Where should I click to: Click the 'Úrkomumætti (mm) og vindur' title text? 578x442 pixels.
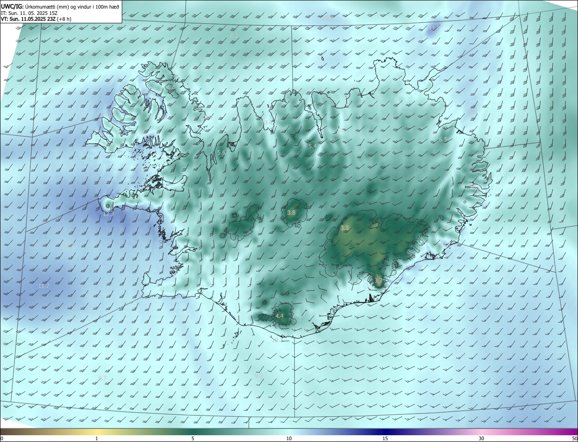pyautogui.click(x=71, y=7)
